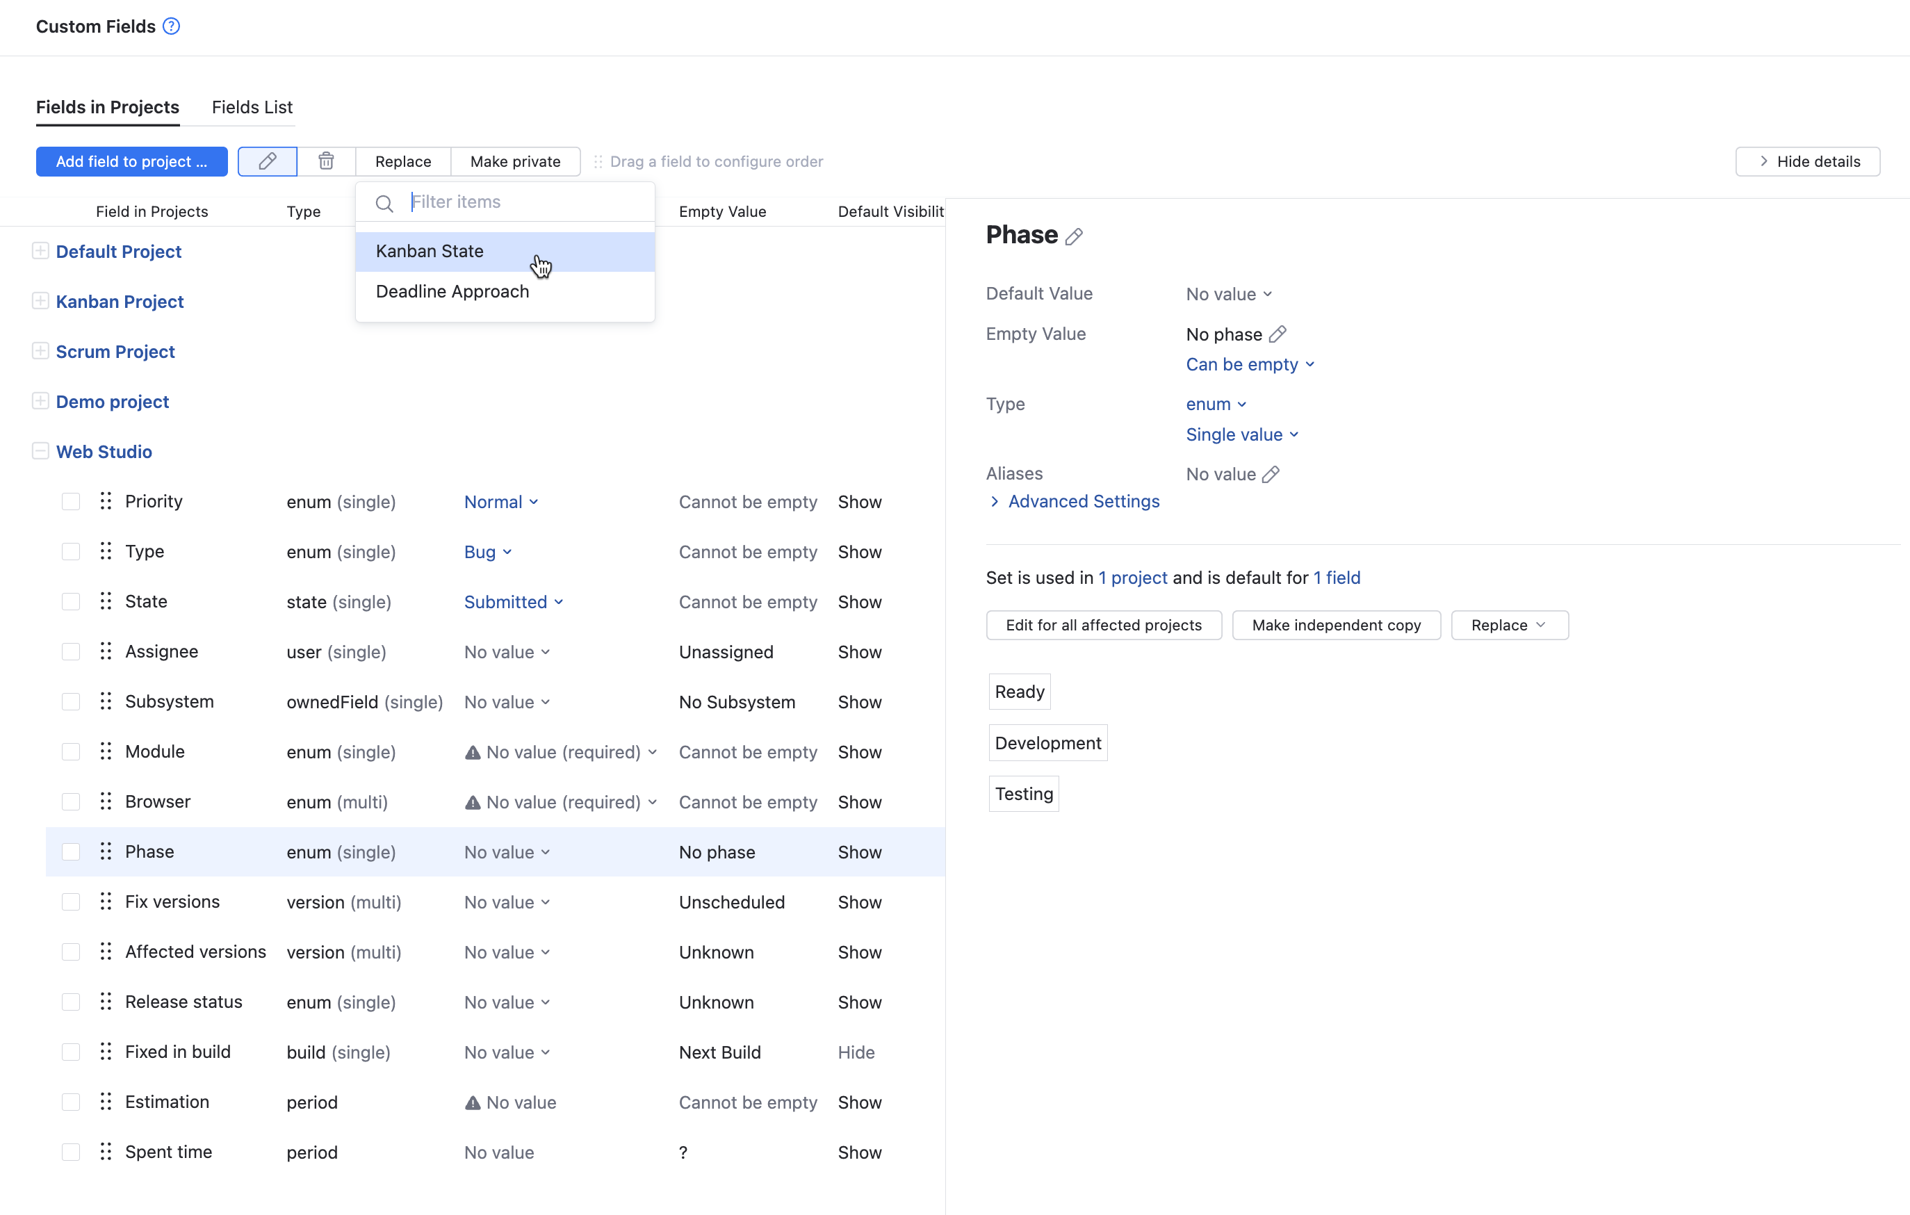Switch to the Fields List tab
The width and height of the screenshot is (1910, 1215).
pyautogui.click(x=252, y=107)
